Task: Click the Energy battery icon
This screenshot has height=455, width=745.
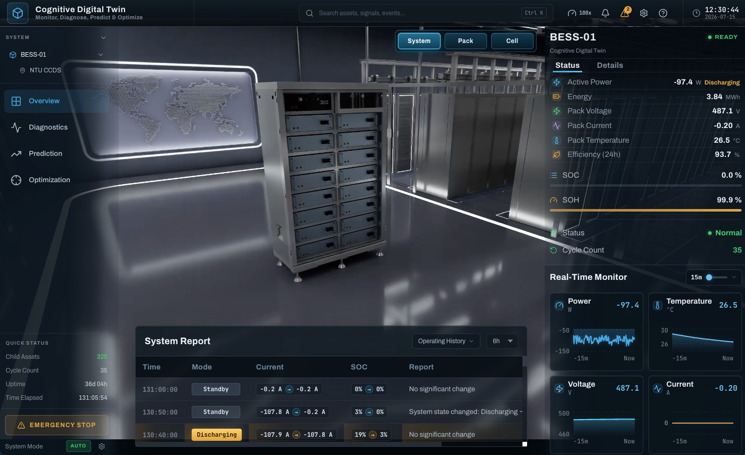Action: [x=556, y=97]
